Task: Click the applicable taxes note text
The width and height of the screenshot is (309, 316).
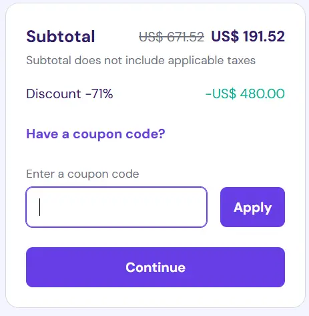Action: [141, 60]
